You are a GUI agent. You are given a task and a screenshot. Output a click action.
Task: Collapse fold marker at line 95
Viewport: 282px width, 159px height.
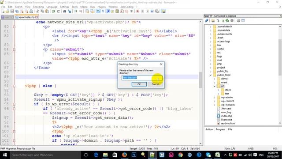(14, 104)
